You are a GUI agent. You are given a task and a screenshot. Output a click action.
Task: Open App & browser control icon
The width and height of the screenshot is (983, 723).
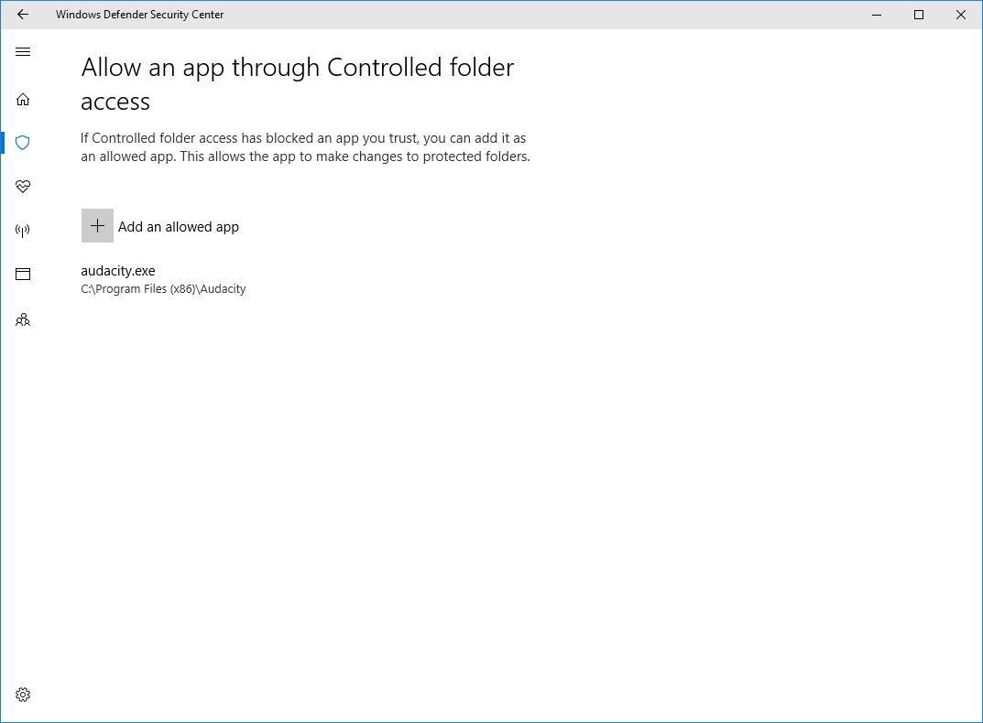(x=23, y=274)
